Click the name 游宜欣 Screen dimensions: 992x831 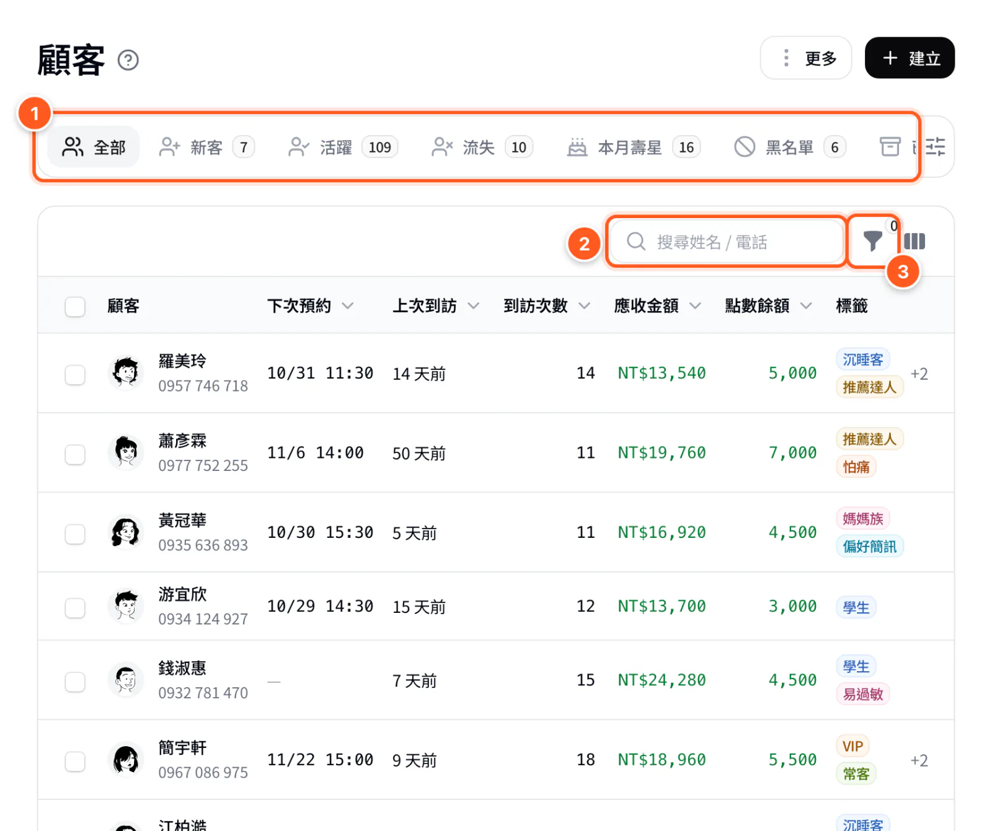tap(182, 594)
